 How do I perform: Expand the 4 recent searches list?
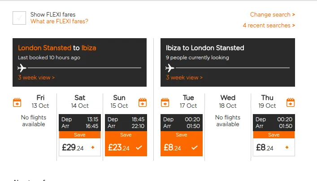[269, 25]
